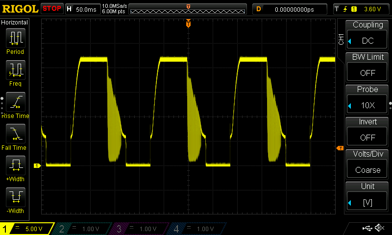Click the USB connection status icon

click(x=367, y=228)
